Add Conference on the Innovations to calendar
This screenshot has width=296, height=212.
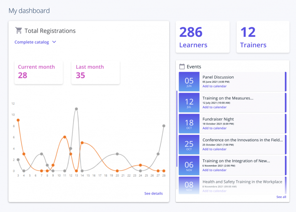click(214, 149)
